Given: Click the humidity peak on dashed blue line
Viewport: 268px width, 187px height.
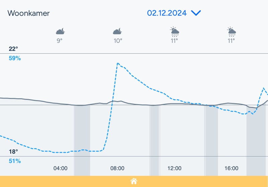Looking at the screenshot, I should 118,63.
